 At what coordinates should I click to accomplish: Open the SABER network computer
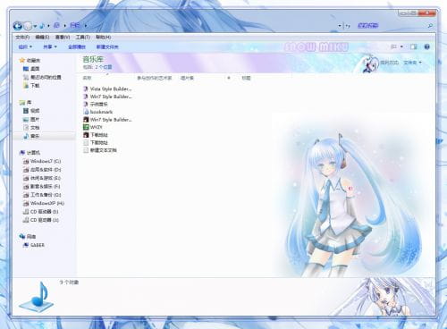coord(34,245)
